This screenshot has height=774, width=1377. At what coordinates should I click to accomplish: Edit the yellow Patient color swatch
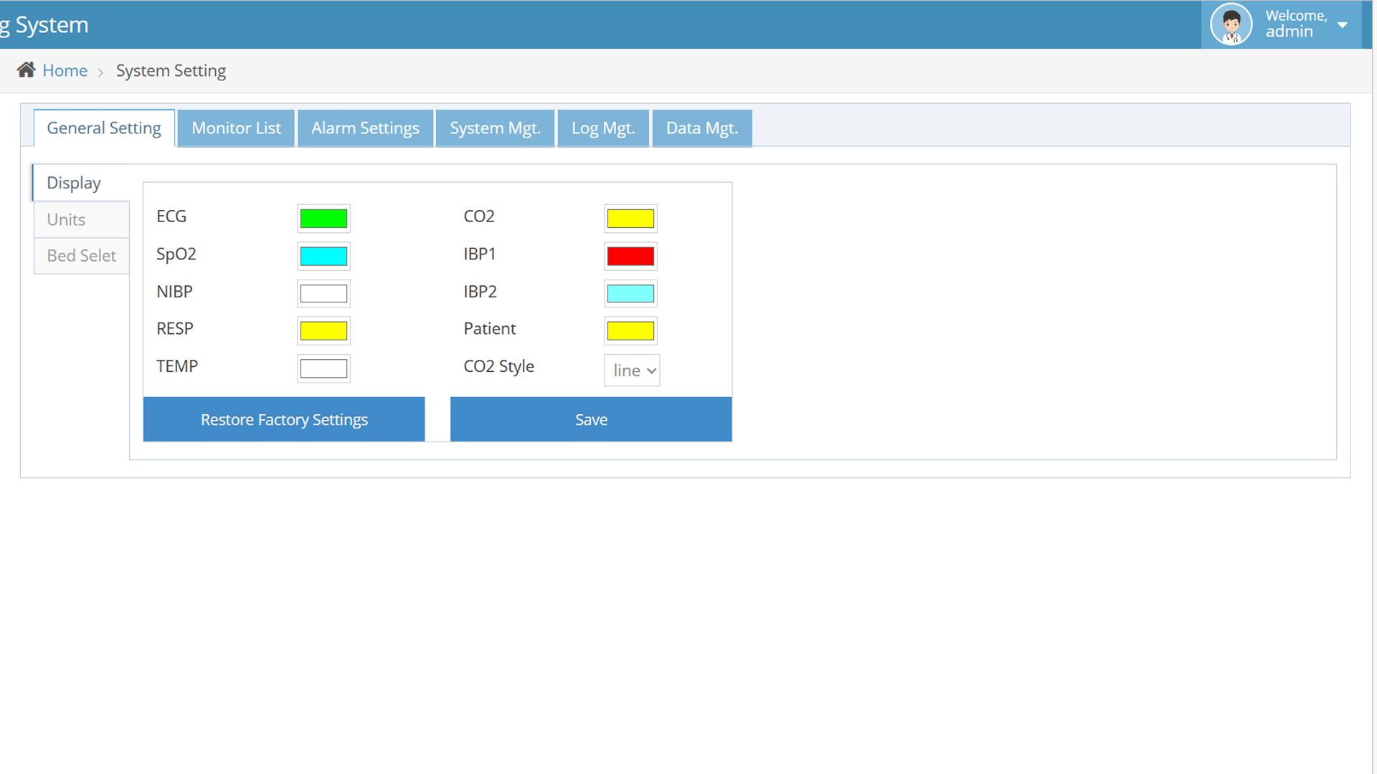pyautogui.click(x=630, y=330)
